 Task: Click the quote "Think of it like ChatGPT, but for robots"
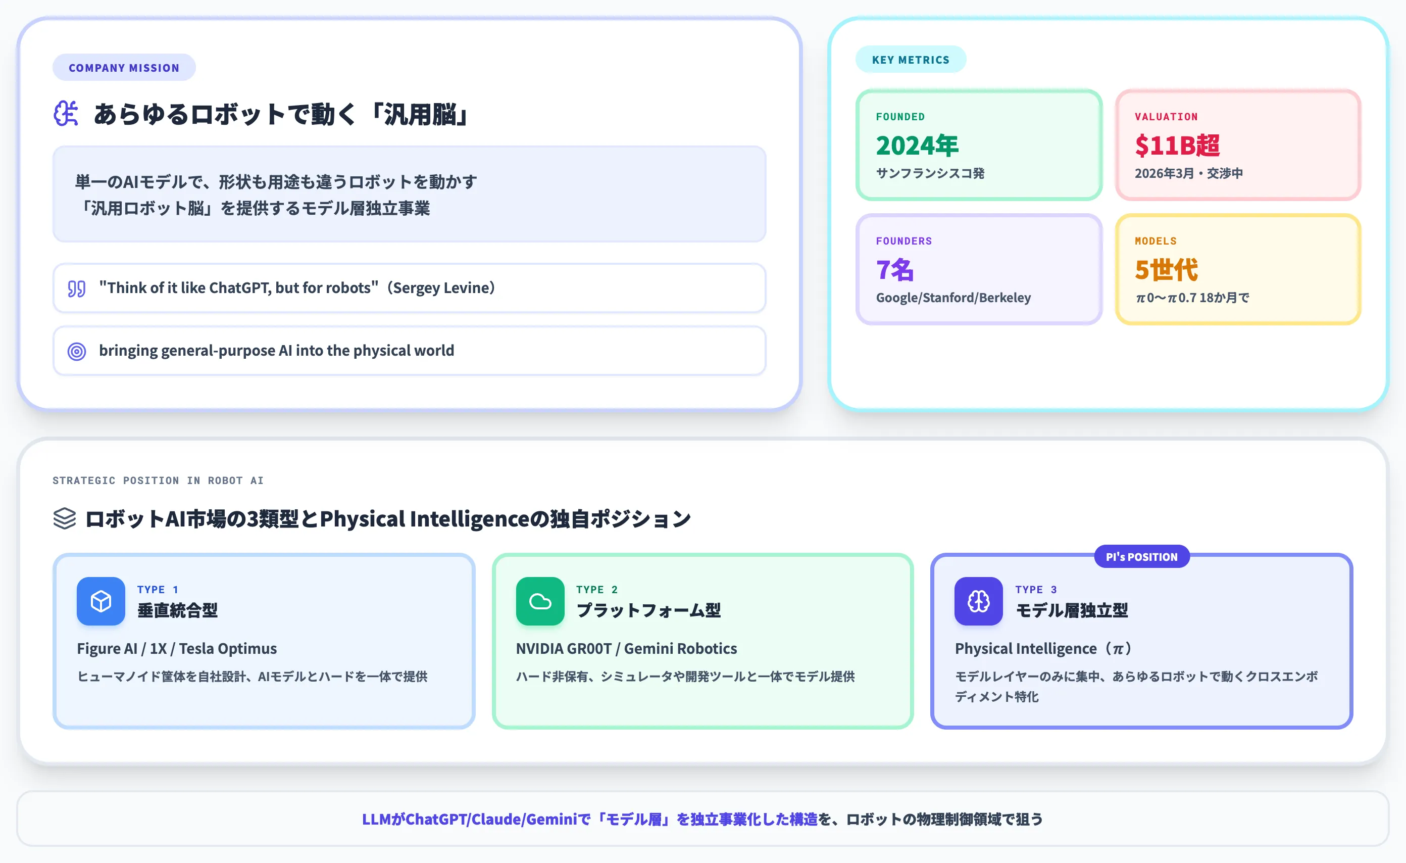pyautogui.click(x=238, y=287)
